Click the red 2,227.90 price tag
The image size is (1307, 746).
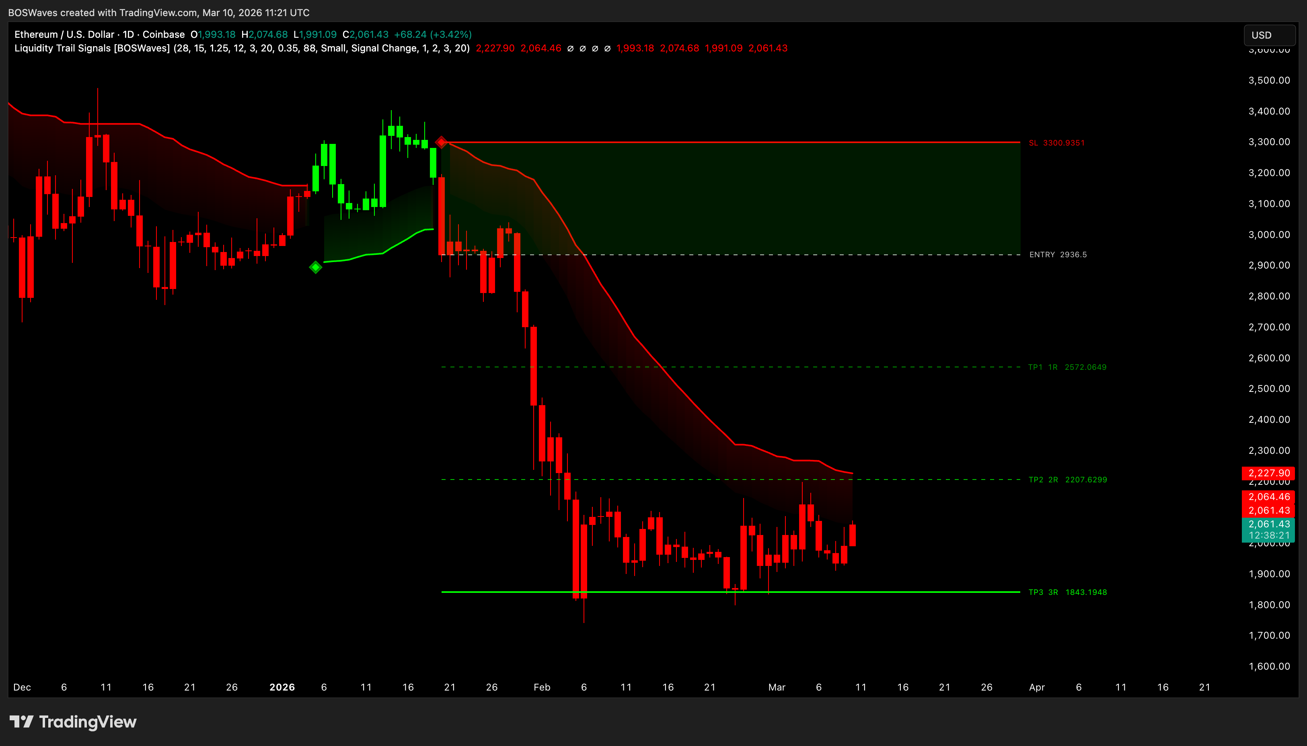click(x=1268, y=473)
